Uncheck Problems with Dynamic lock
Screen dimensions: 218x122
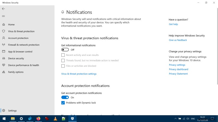coord(63,103)
